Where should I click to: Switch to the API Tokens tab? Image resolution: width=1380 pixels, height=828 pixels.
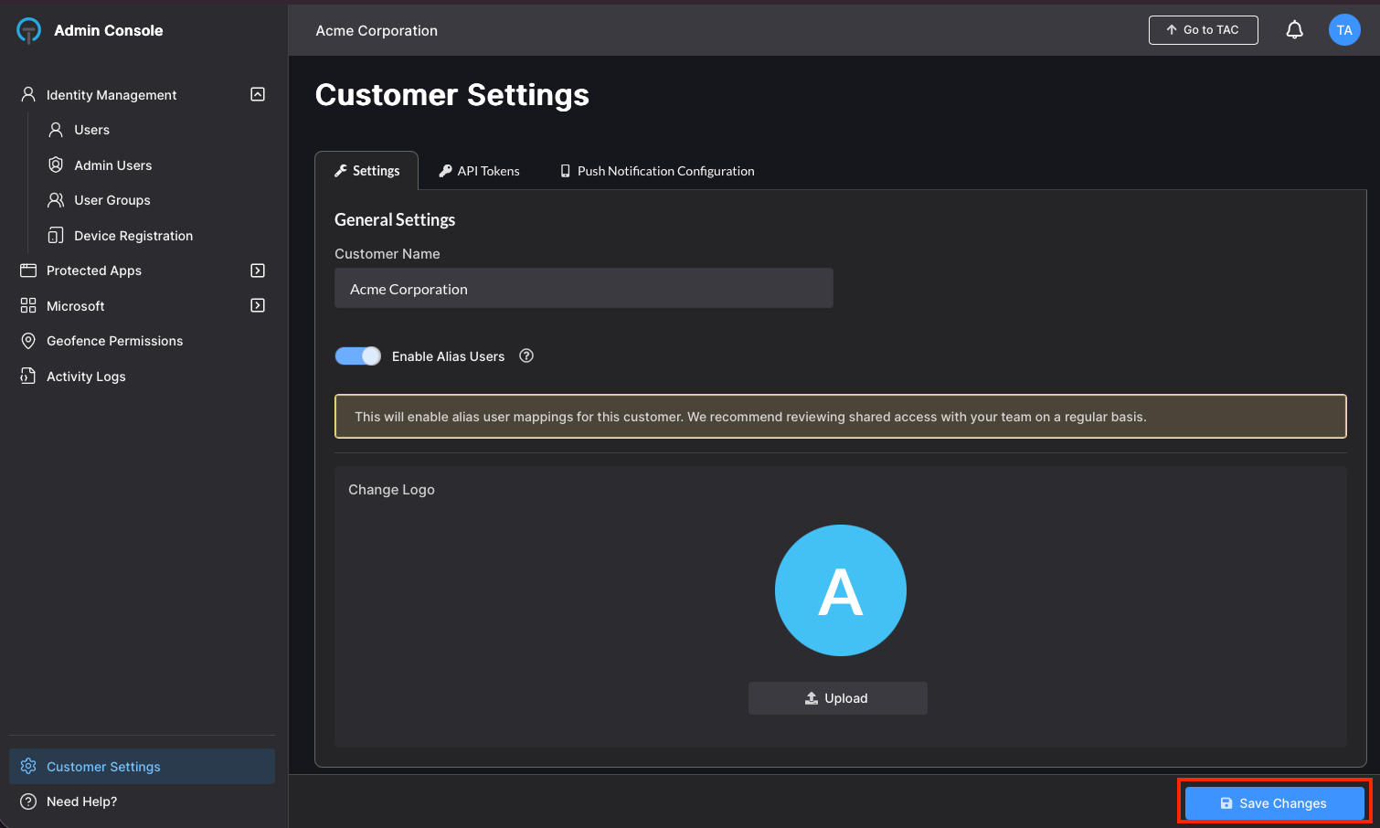point(479,171)
